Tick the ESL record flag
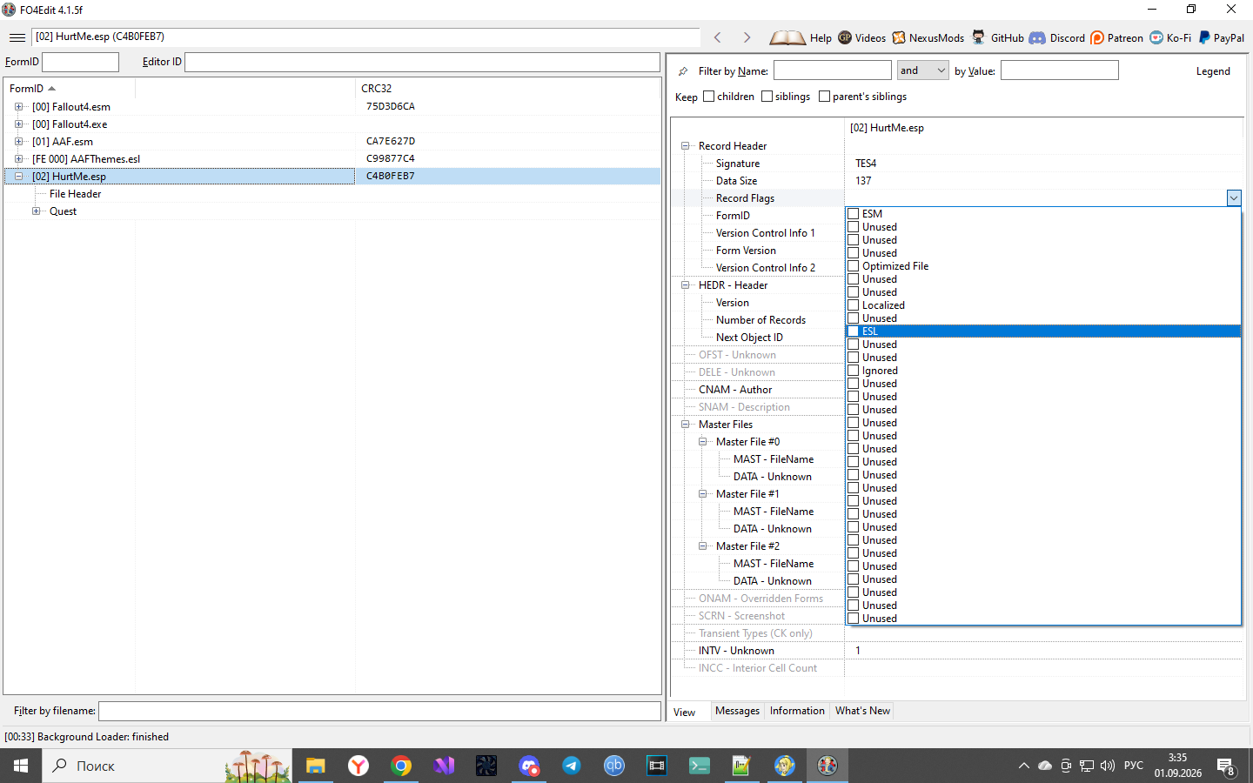1253x783 pixels. tap(854, 331)
